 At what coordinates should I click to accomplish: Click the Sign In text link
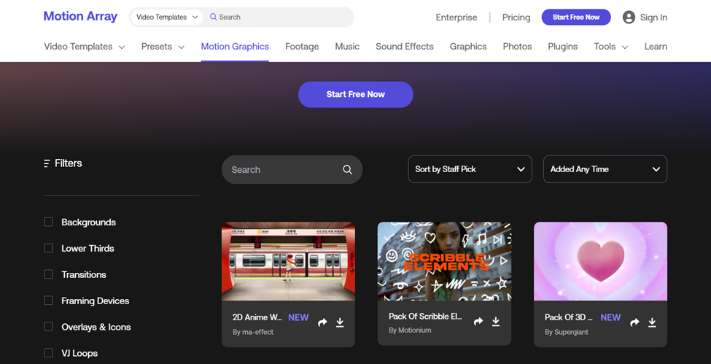[x=653, y=18]
